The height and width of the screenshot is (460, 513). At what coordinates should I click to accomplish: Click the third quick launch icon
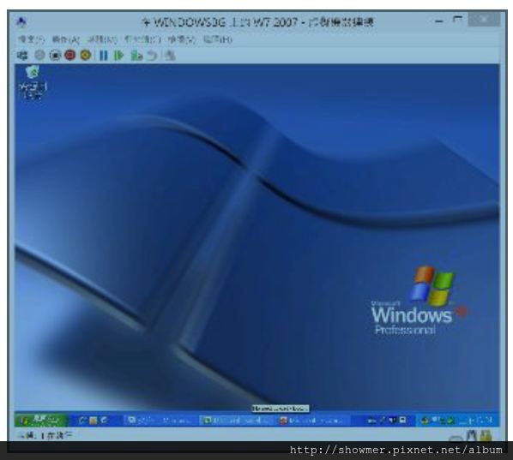pyautogui.click(x=105, y=421)
